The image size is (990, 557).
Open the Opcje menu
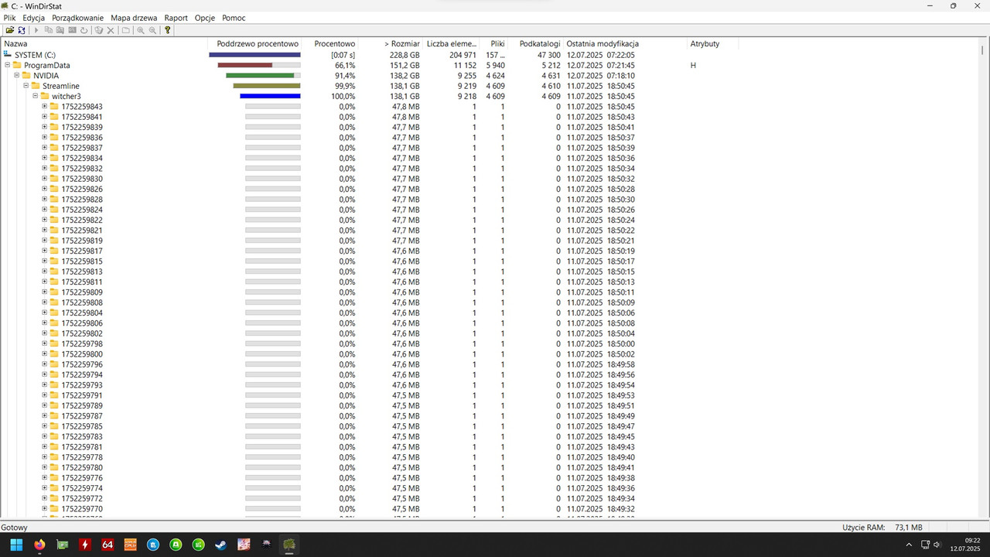click(x=205, y=18)
